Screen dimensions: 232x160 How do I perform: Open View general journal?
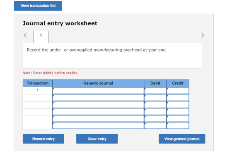pyautogui.click(x=182, y=139)
